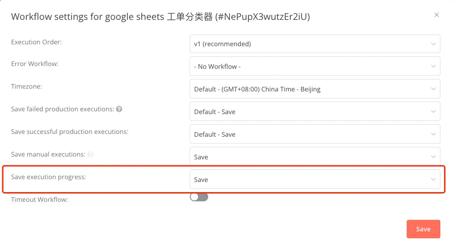451x248 pixels.
Task: Click chevron arrow of Timezone field
Action: [433, 89]
